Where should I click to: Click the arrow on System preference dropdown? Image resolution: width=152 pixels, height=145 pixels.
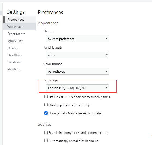tap(106, 39)
